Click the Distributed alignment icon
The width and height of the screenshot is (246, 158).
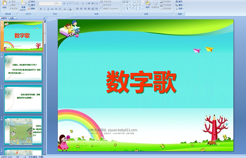[92, 9]
